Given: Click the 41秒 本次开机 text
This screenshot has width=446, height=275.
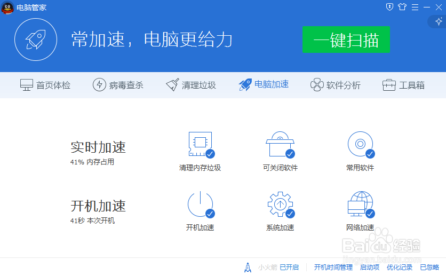Looking at the screenshot, I should [x=92, y=221].
